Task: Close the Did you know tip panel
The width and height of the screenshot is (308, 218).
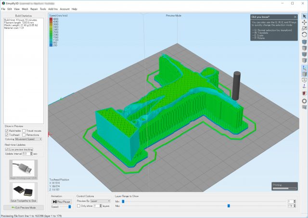Action: (x=295, y=16)
